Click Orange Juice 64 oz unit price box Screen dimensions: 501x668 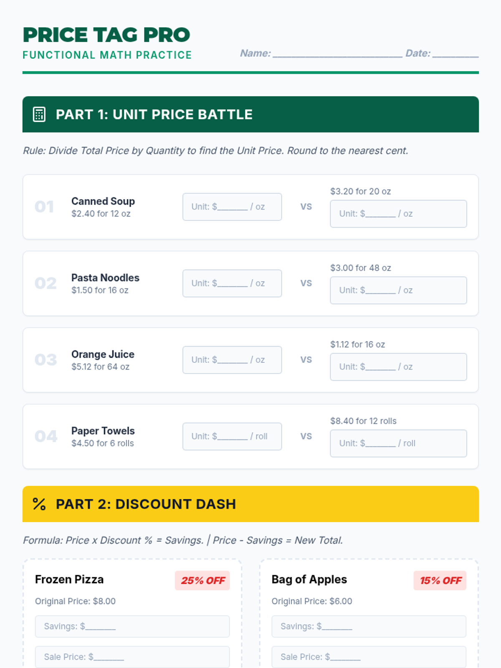[232, 359]
